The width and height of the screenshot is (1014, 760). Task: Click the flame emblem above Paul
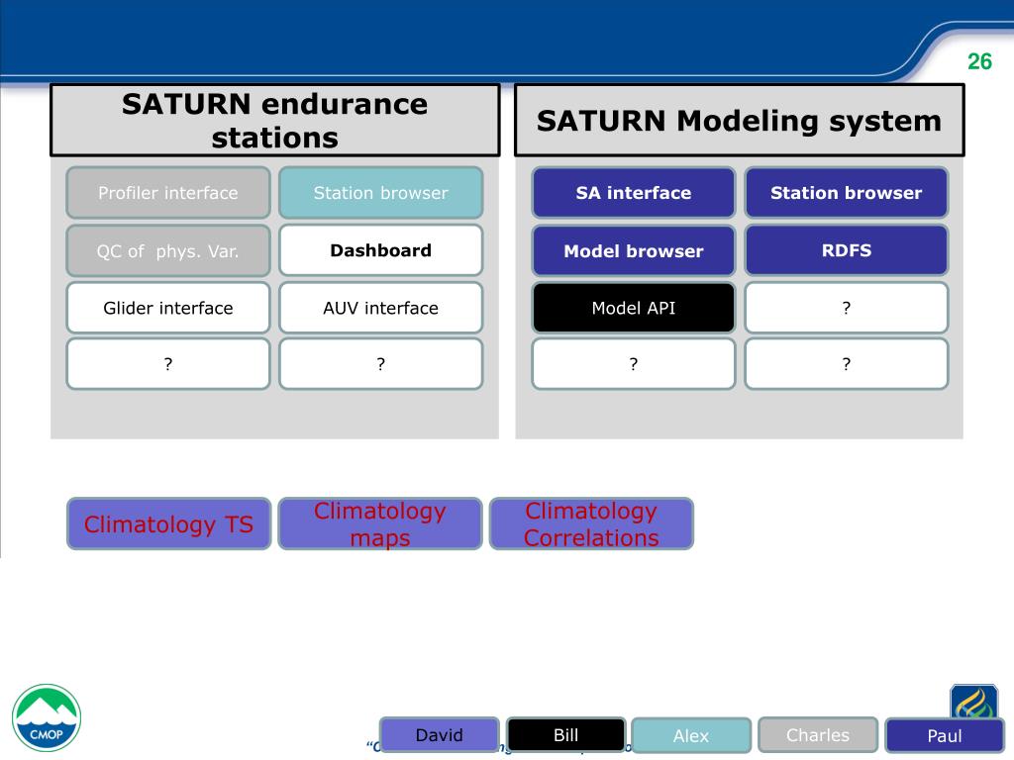(974, 702)
